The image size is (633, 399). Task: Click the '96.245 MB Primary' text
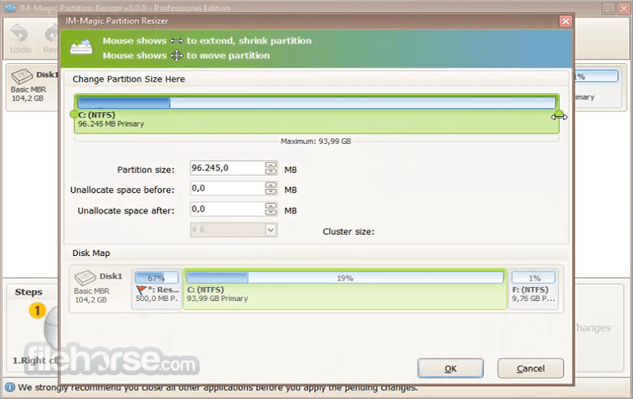point(111,124)
